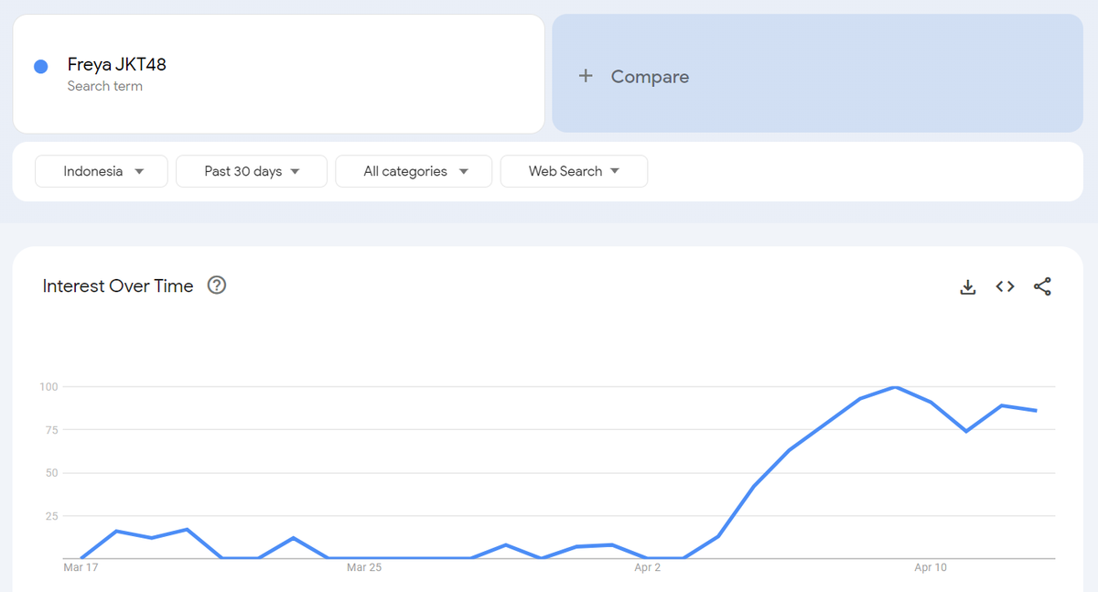
Task: Share the Interest Over Time chart
Action: coord(1042,287)
